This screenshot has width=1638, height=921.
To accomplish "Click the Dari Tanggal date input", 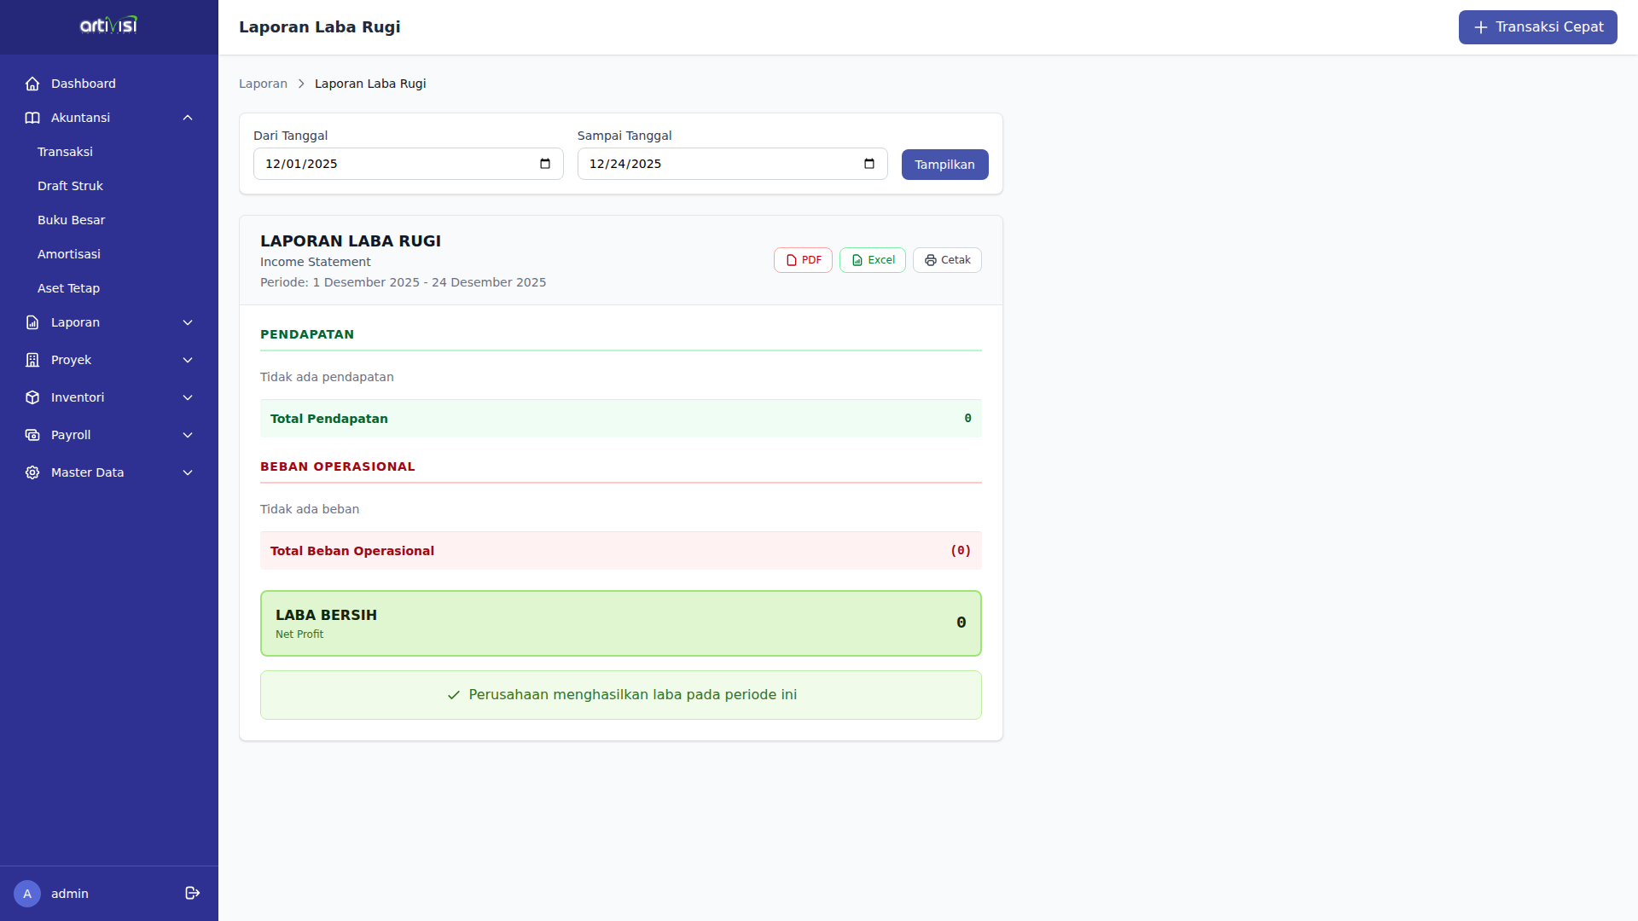I will [392, 164].
